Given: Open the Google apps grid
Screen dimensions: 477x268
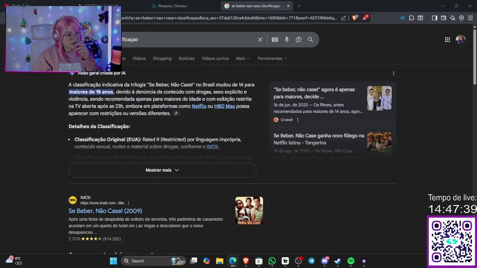Looking at the screenshot, I should (x=447, y=39).
